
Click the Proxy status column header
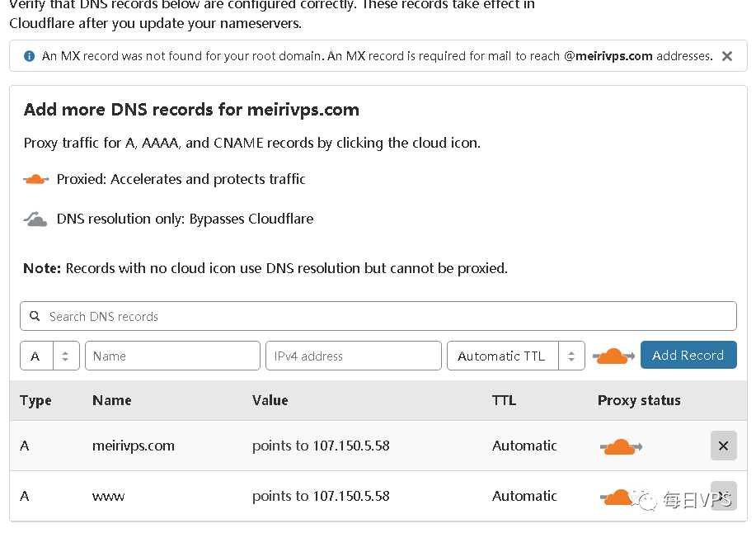pyautogui.click(x=639, y=400)
